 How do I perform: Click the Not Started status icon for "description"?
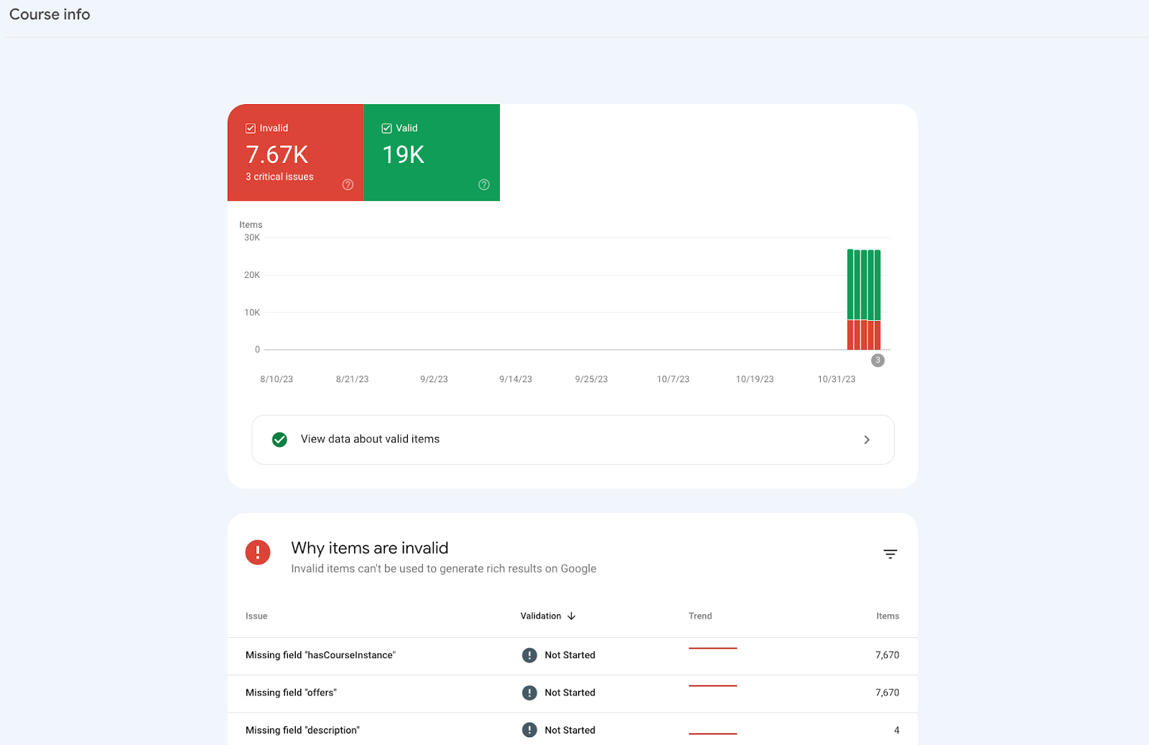click(529, 730)
